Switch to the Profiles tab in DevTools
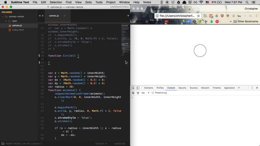The width and height of the screenshot is (260, 146). click(160, 88)
